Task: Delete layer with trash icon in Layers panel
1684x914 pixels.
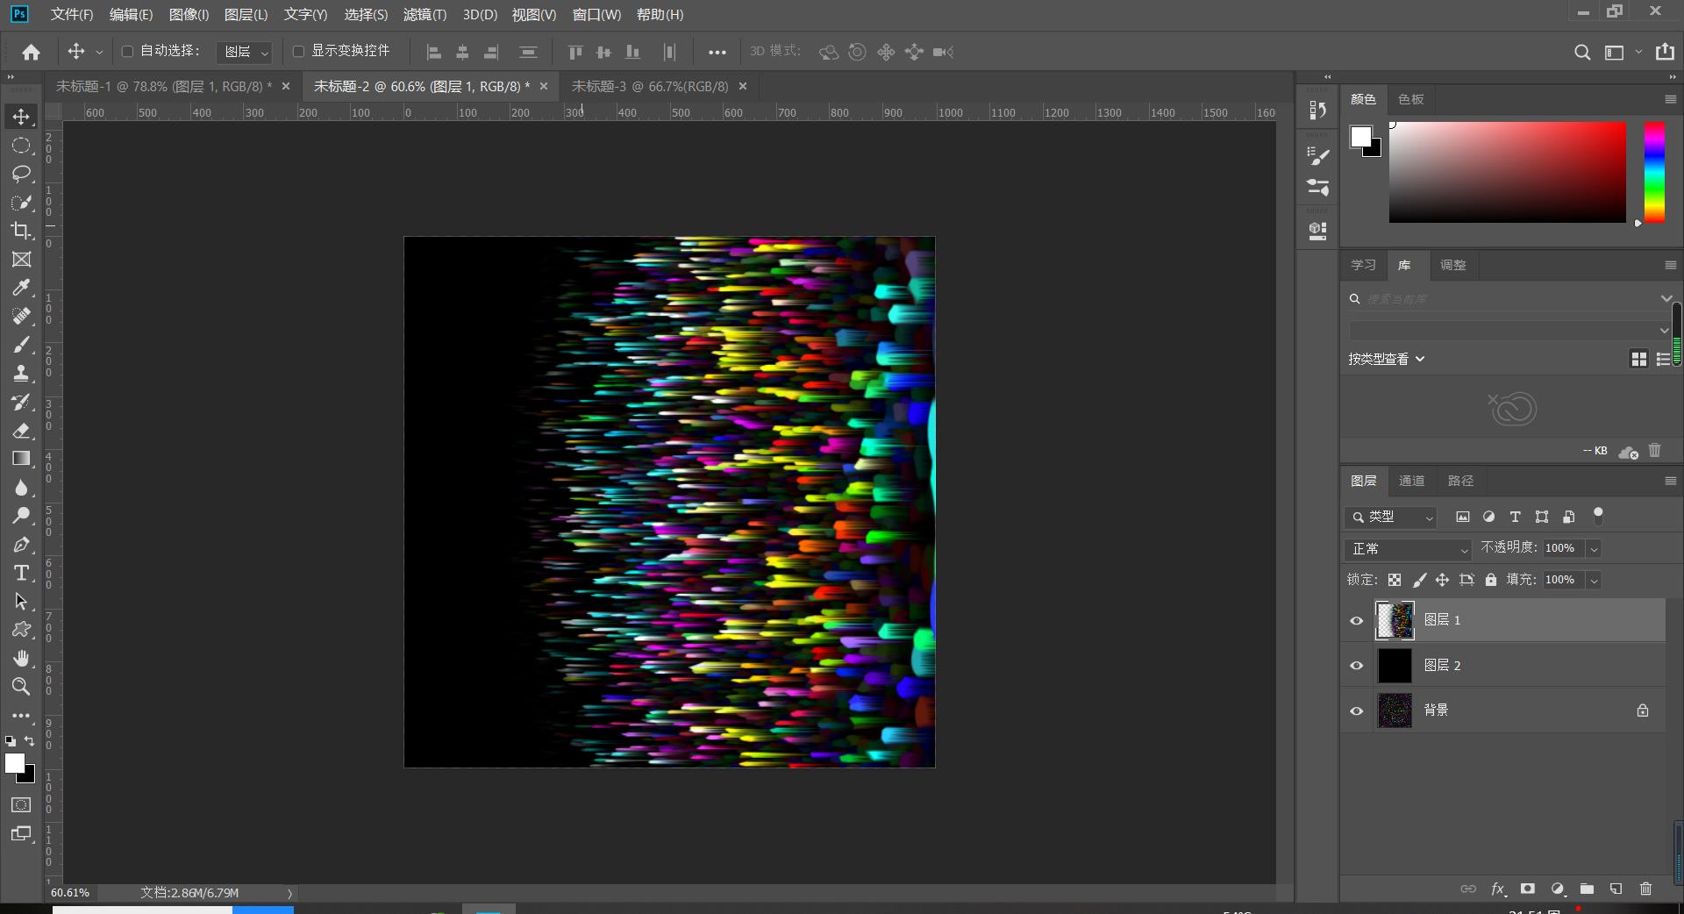Action: tap(1645, 889)
